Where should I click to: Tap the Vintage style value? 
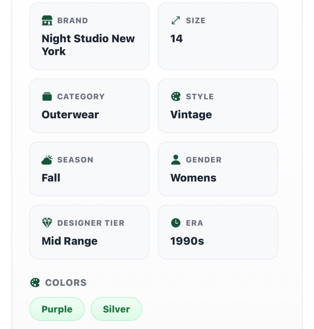[x=191, y=115]
